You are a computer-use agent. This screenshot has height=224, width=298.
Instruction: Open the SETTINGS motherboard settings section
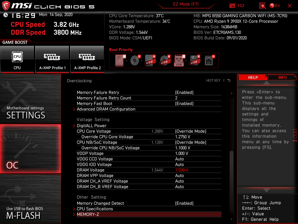pos(30,99)
